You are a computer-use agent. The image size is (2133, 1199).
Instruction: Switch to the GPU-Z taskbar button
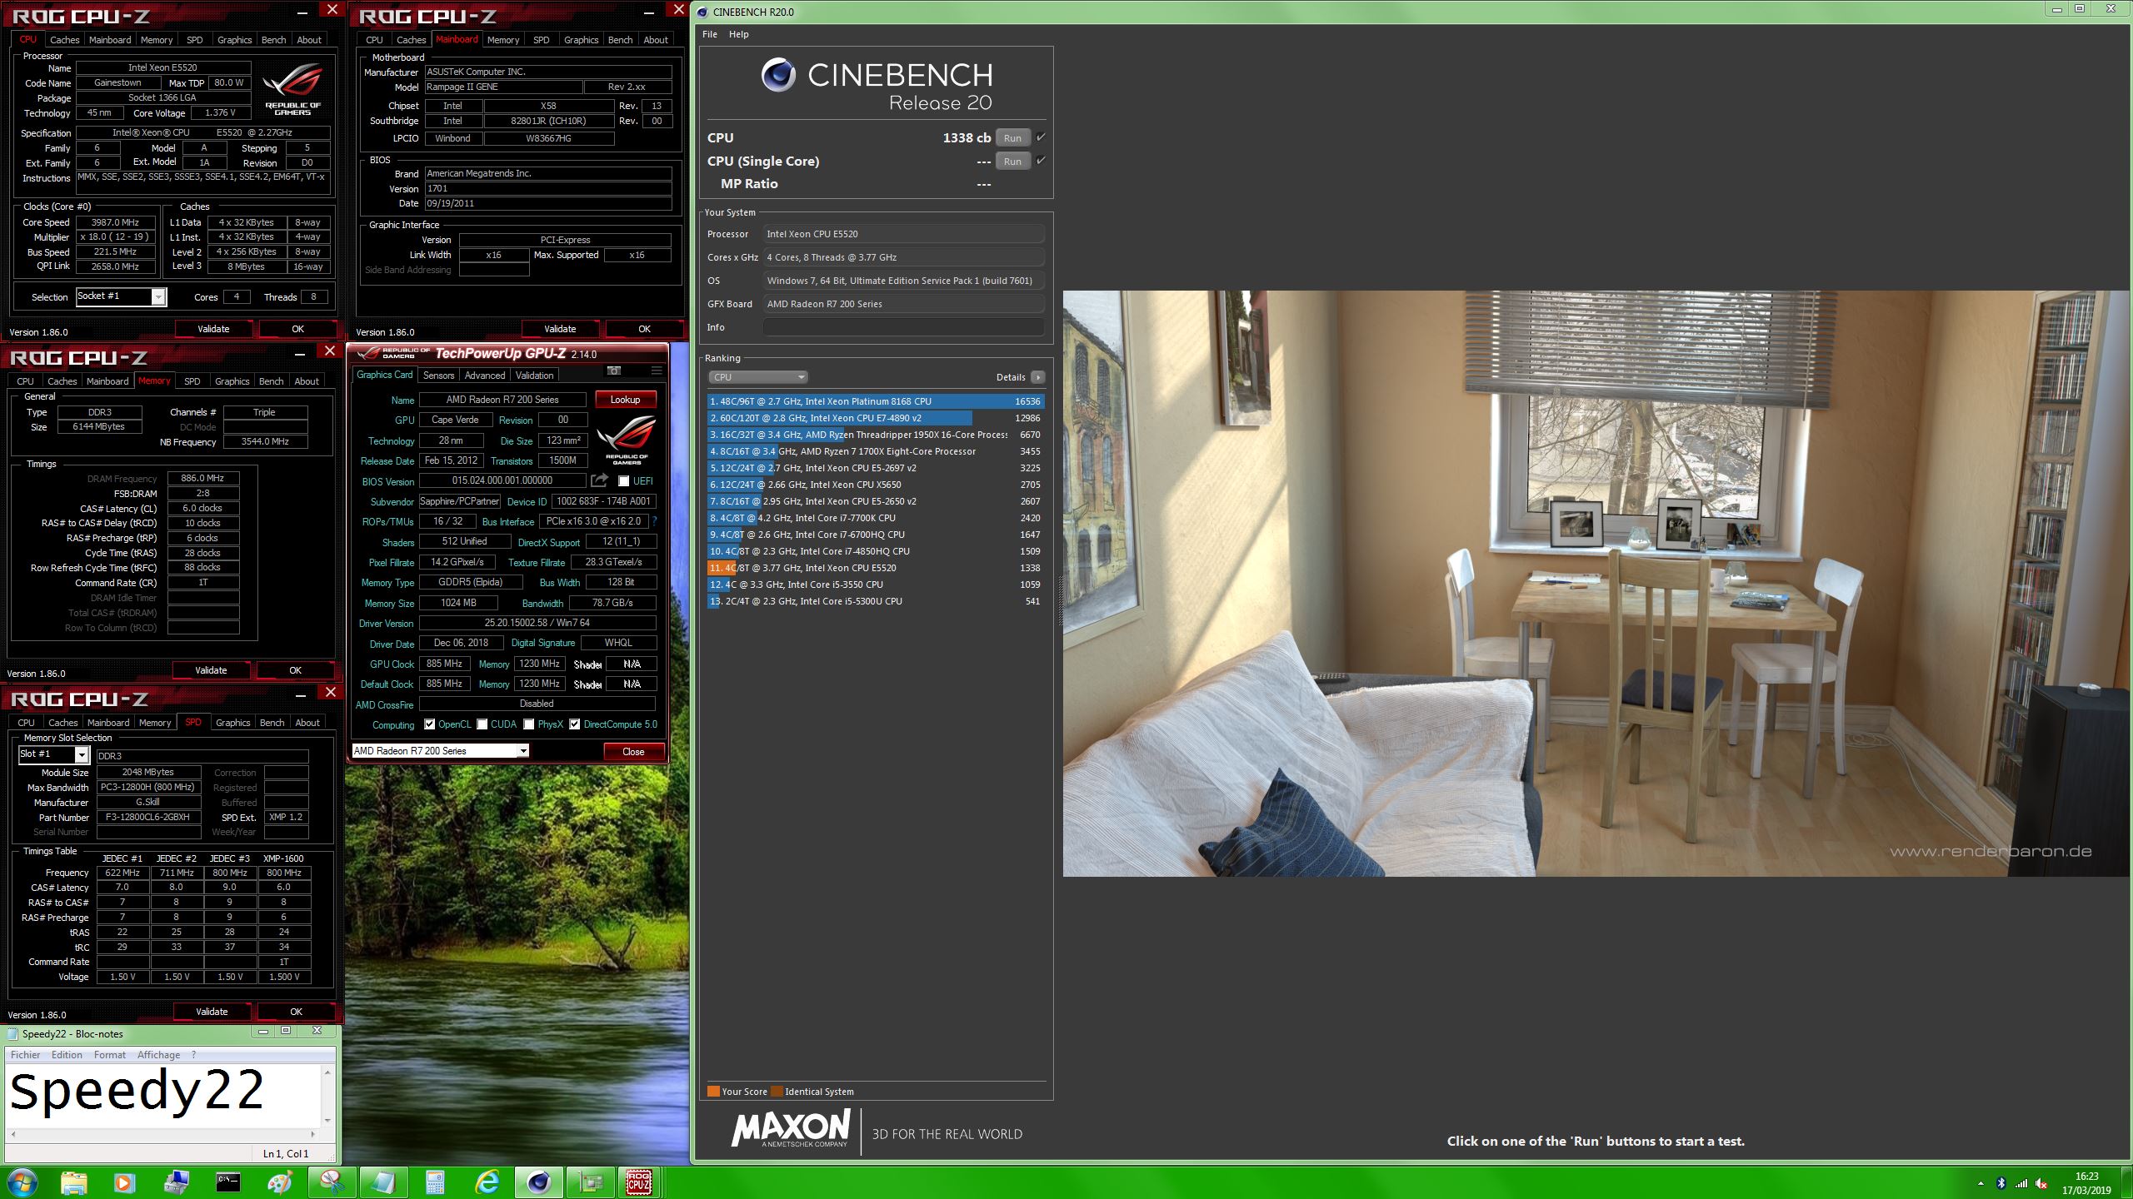[x=590, y=1182]
